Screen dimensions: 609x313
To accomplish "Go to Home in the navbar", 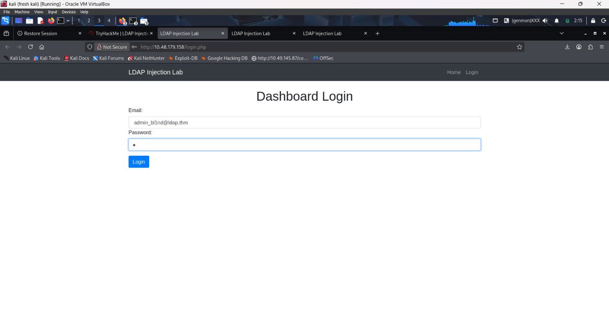I will (x=454, y=72).
